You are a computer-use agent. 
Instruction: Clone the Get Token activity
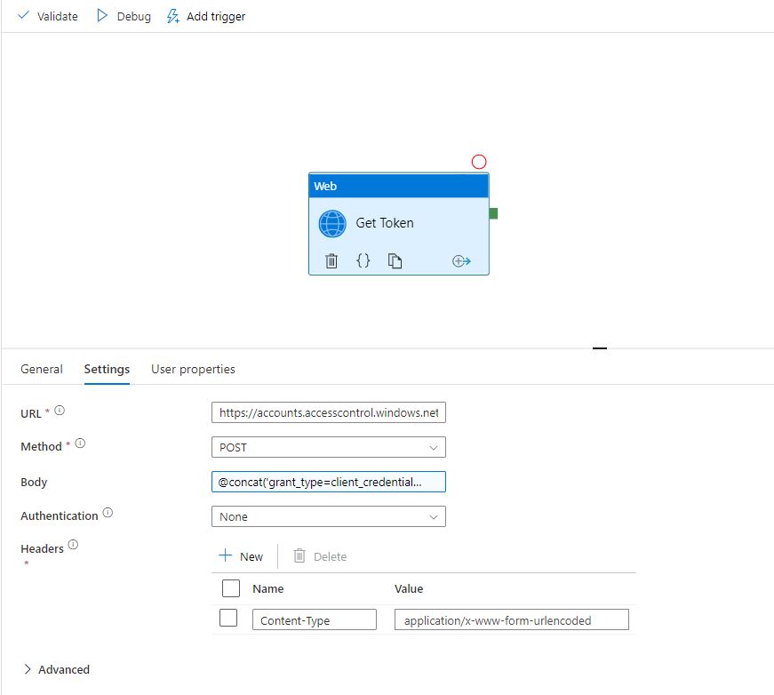(x=395, y=260)
